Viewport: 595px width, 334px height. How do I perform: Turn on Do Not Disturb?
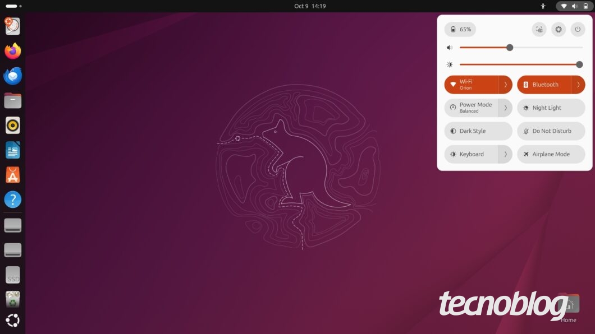[x=551, y=131]
